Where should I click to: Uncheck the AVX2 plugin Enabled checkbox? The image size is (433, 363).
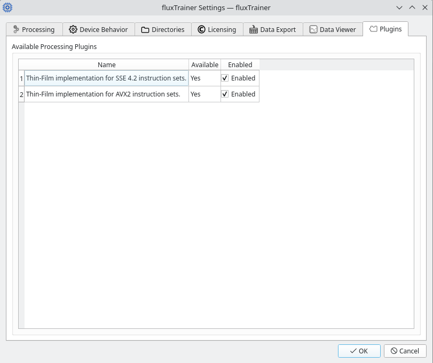tap(225, 94)
